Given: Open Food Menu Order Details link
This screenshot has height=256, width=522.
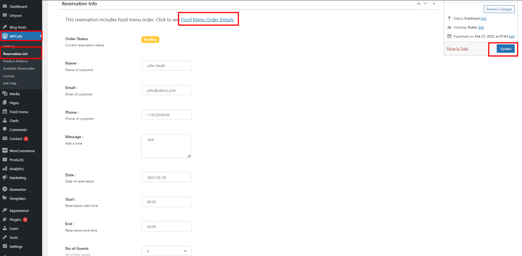Looking at the screenshot, I should [207, 20].
